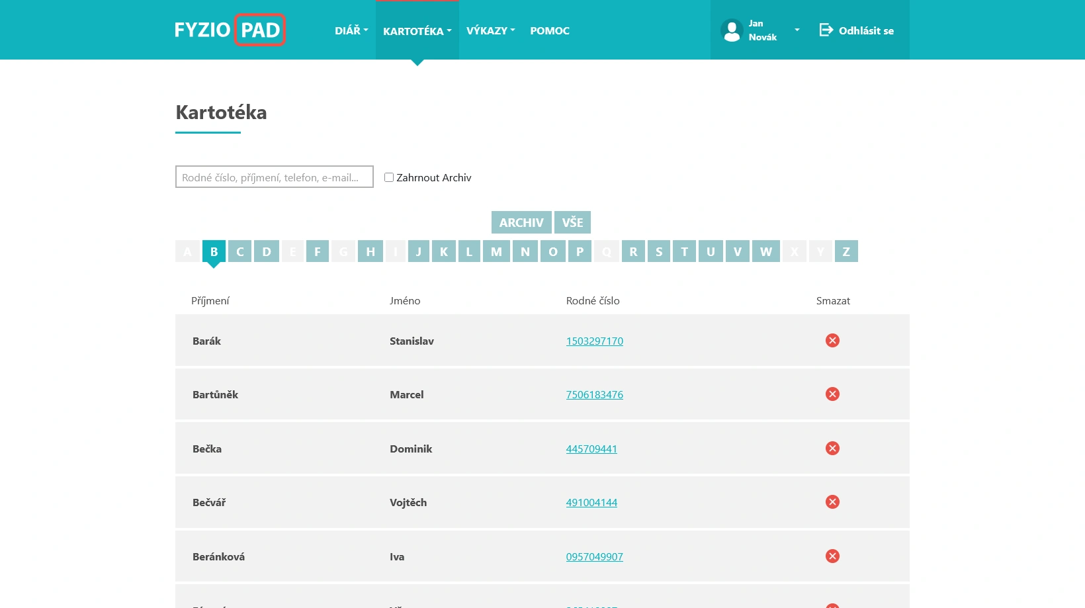The width and height of the screenshot is (1085, 608).
Task: Open the DIÁŘ dropdown menu
Action: pos(351,30)
